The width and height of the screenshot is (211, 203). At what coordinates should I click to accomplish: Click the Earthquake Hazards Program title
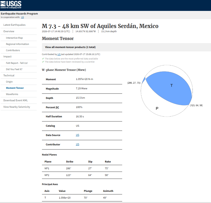pyautogui.click(x=19, y=13)
